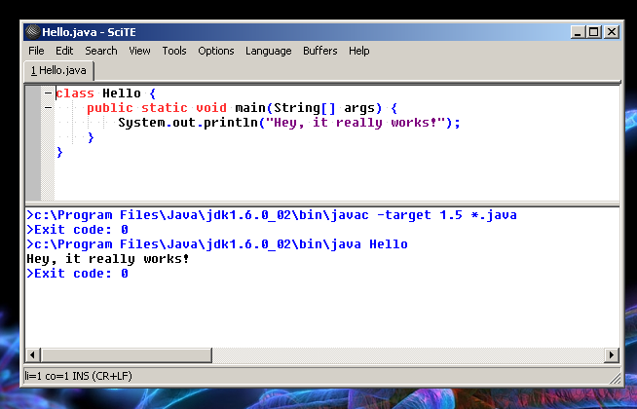Open the Search menu

pos(100,51)
